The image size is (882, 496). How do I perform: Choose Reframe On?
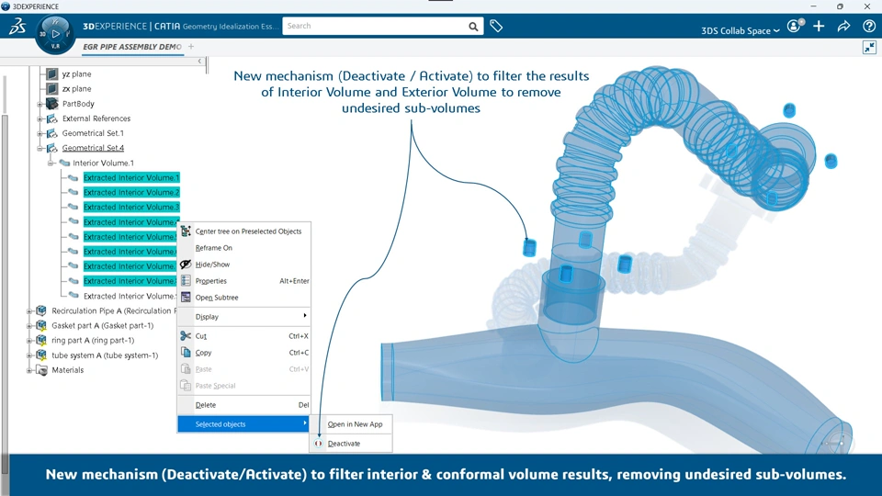(244, 247)
